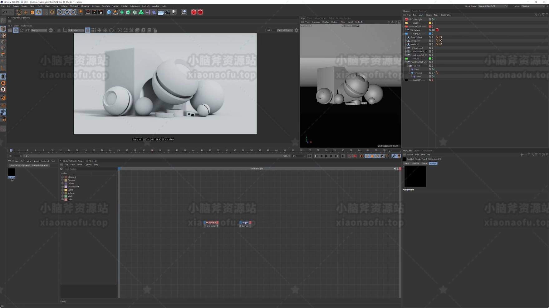Click the Undo arrow in main toolbar
Image resolution: width=549 pixels, height=308 pixels.
tap(5, 12)
